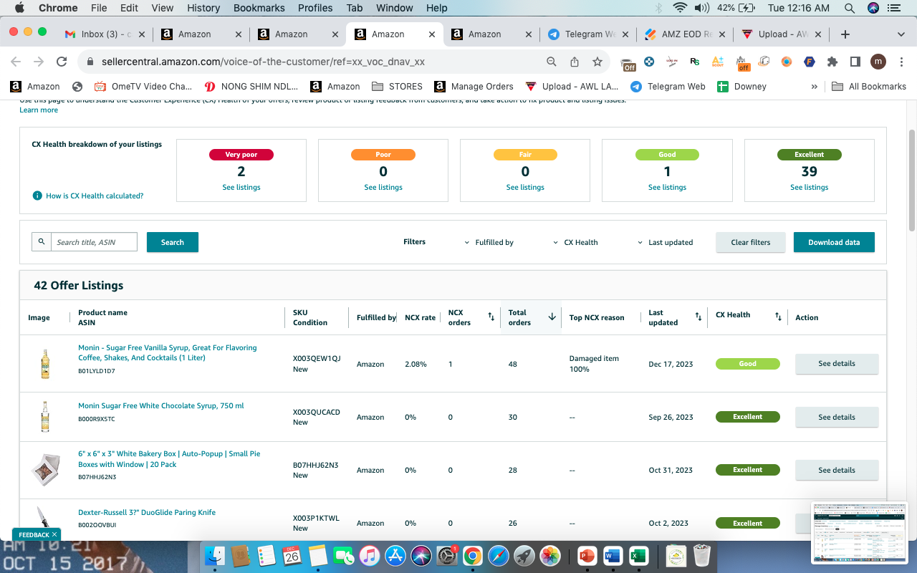The image size is (917, 573).
Task: Open the Chrome three-dot menu
Action: tap(901, 62)
